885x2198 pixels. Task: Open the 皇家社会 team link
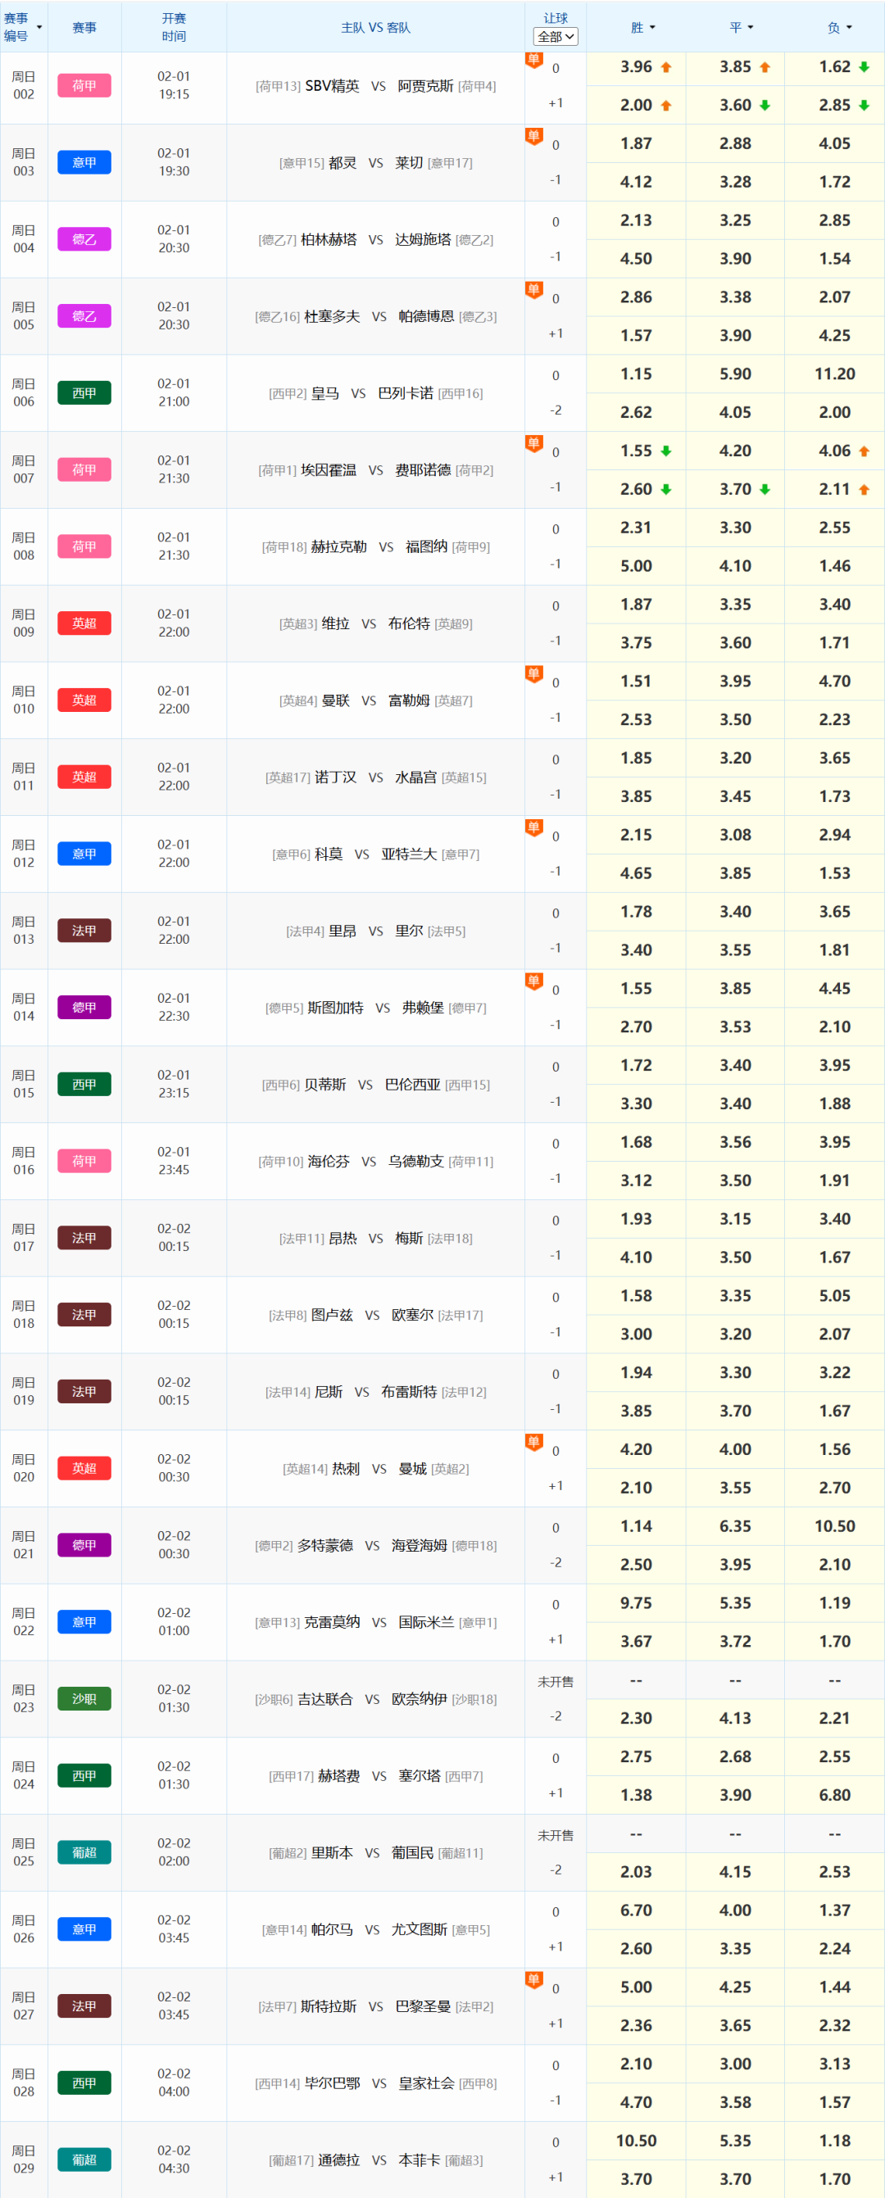click(426, 2082)
